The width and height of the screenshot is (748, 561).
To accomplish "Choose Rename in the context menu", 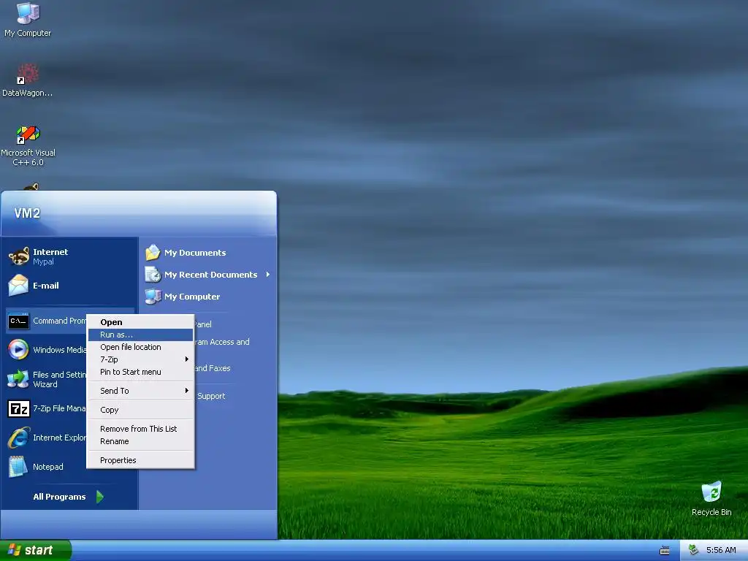I will point(140,441).
